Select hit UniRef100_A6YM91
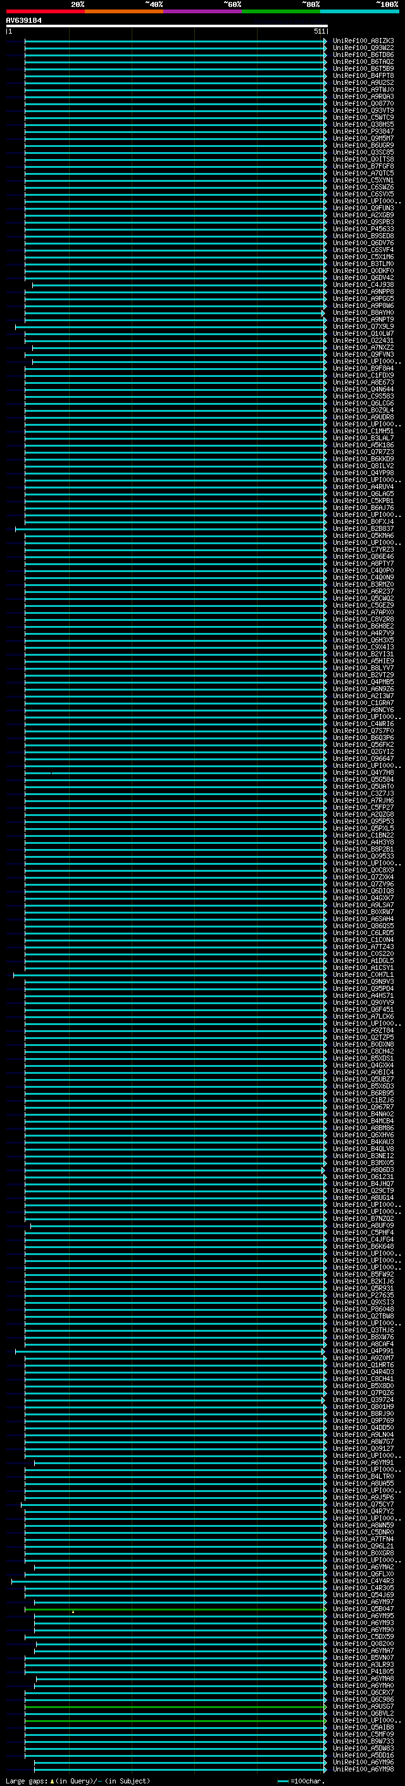The width and height of the screenshot is (405, 1786). (x=363, y=1463)
